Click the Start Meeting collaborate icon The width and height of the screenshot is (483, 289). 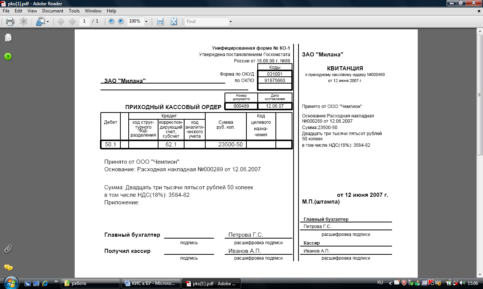click(40, 21)
